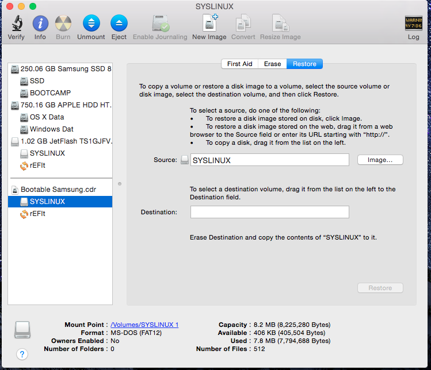Select 750.16 GB APPLE HDD disk
This screenshot has width=431, height=370.
(60, 105)
